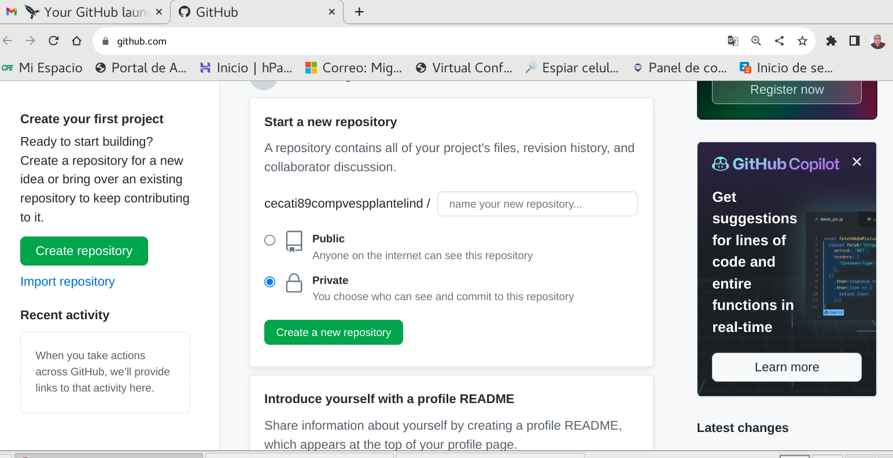Click the share icon in address bar
This screenshot has width=893, height=458.
click(779, 40)
